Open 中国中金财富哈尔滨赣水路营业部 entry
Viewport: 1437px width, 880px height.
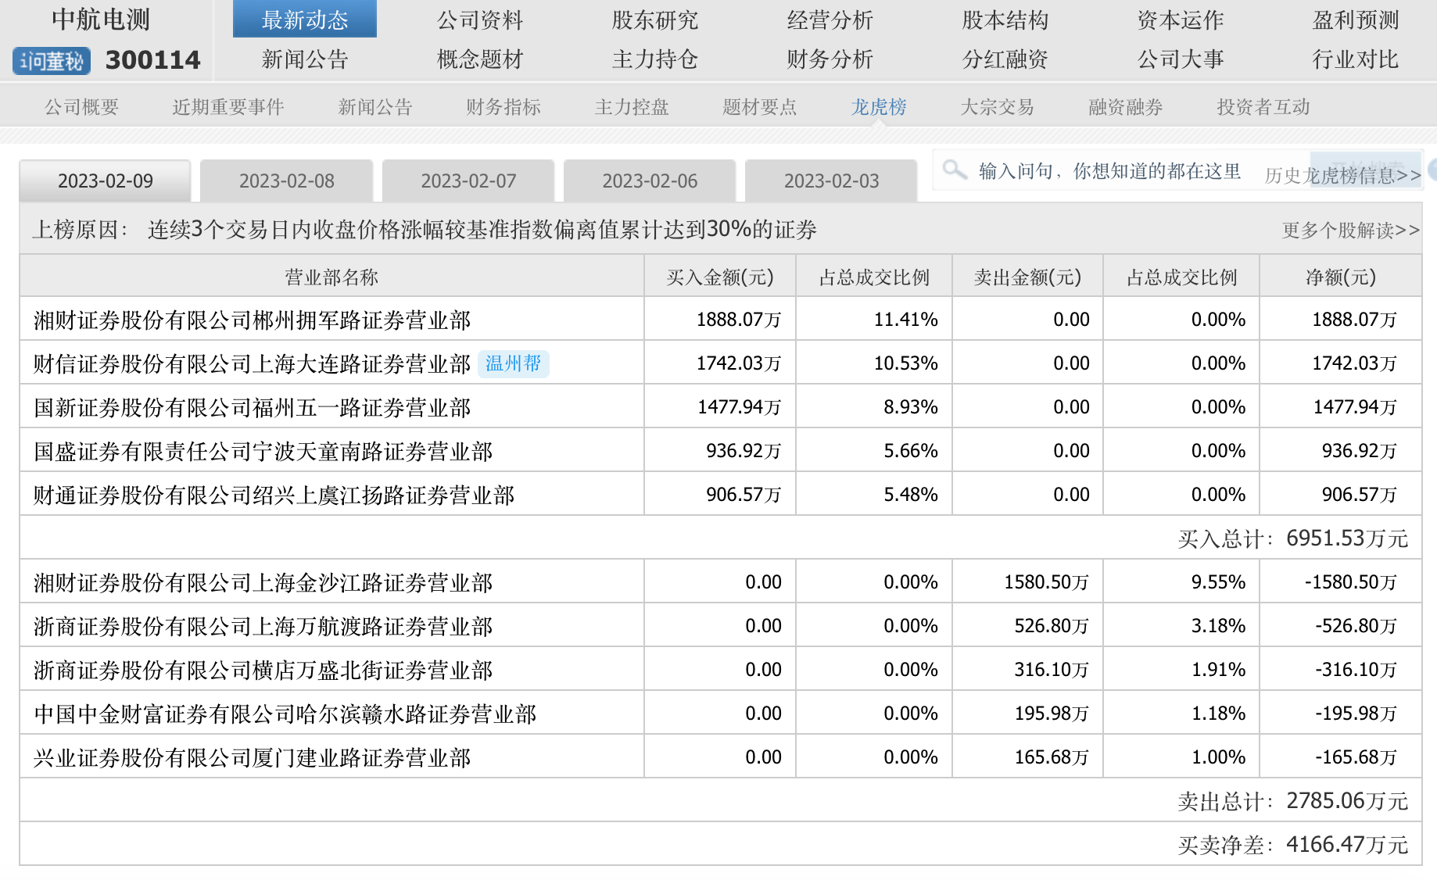click(285, 714)
